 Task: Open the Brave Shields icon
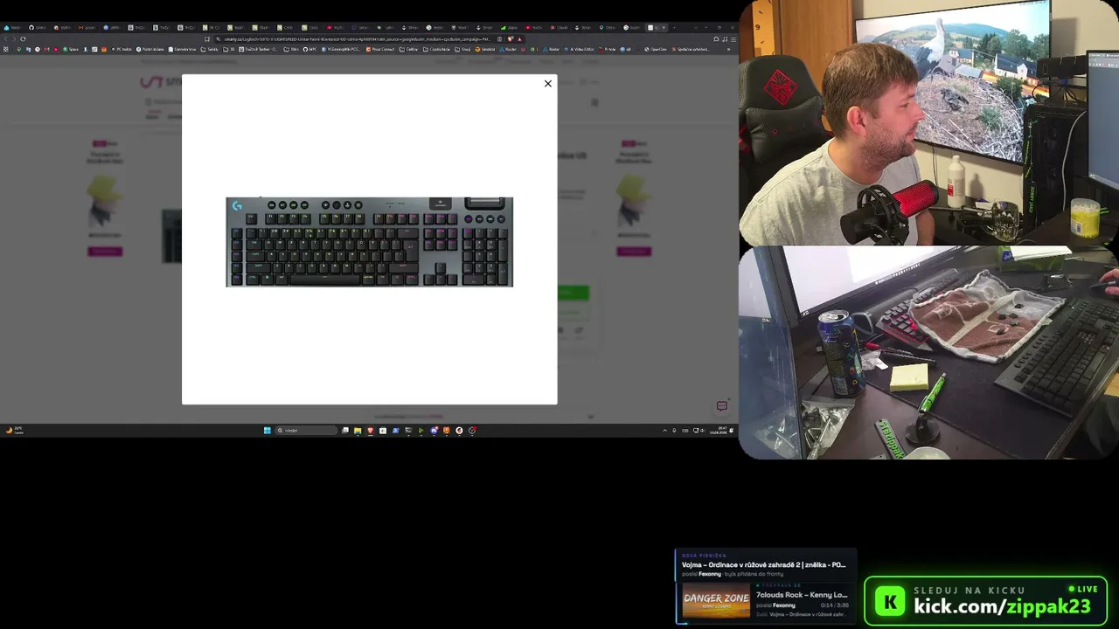coord(511,38)
